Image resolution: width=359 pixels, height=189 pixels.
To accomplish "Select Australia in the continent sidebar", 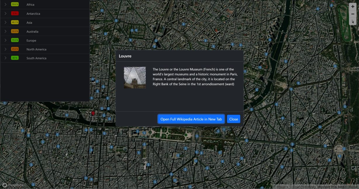I will 33,31.
